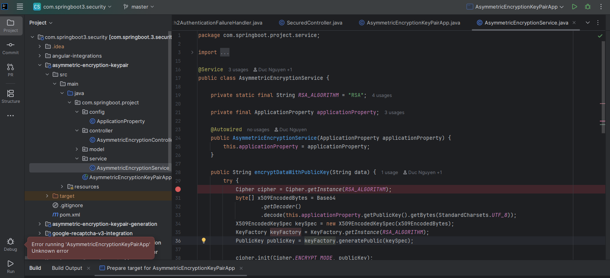Select AsymmetricEncryptionService in the project tree
Screen dimensions: 610x278
point(129,168)
